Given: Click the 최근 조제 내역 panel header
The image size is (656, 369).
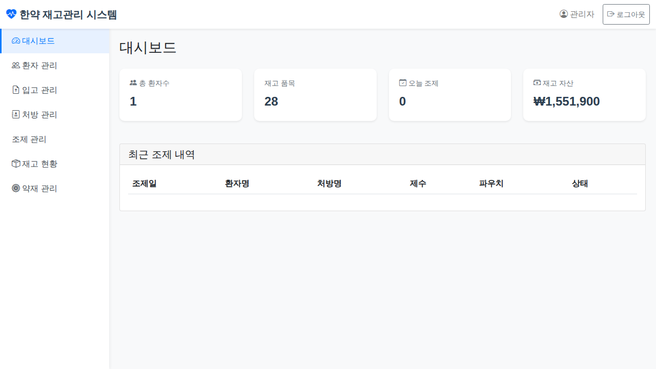Looking at the screenshot, I should click(x=382, y=154).
